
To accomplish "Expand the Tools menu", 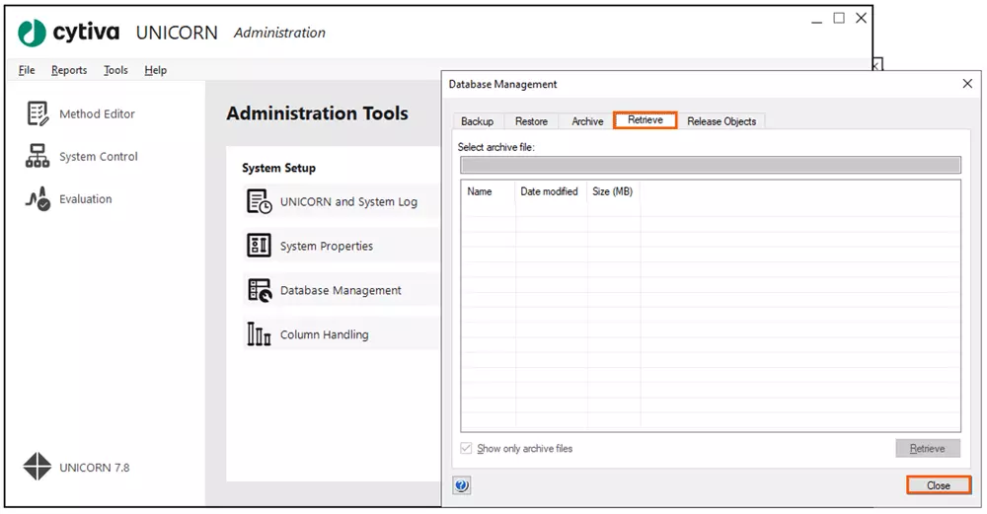I will click(115, 70).
